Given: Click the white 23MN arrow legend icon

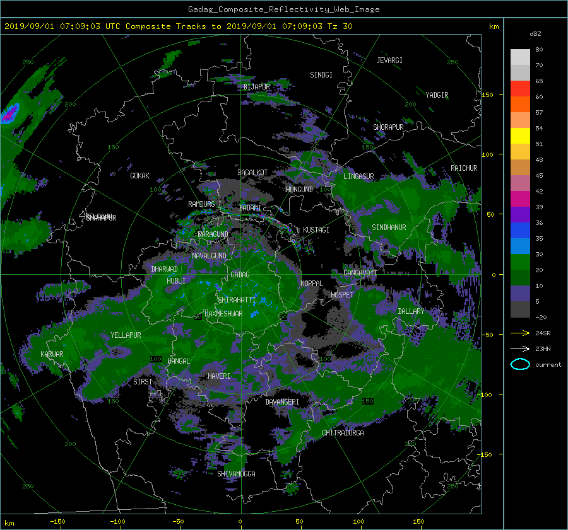Looking at the screenshot, I should pos(520,349).
